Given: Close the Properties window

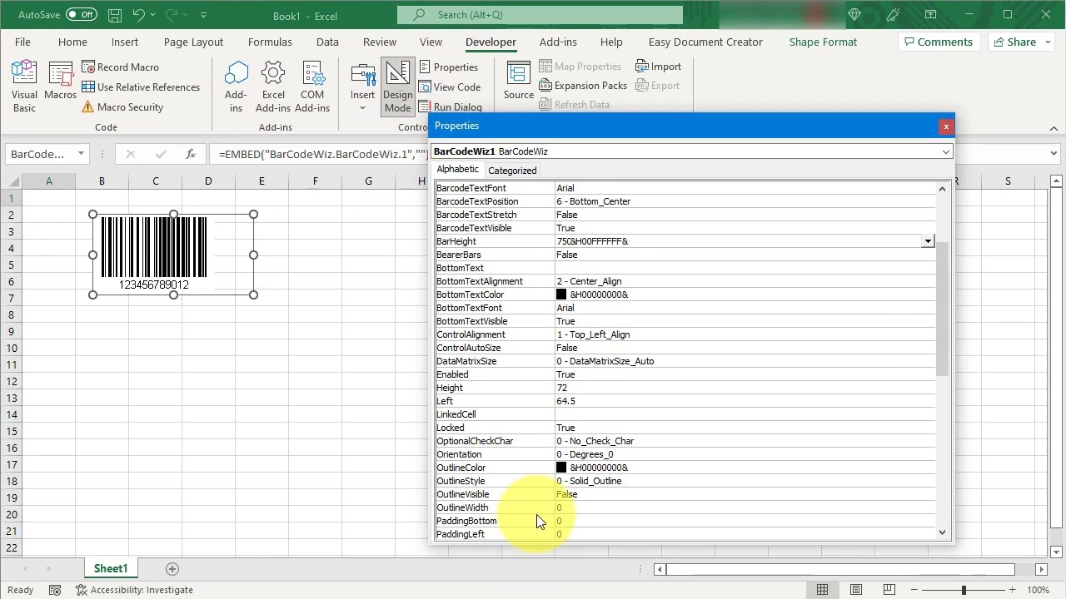Looking at the screenshot, I should (946, 126).
